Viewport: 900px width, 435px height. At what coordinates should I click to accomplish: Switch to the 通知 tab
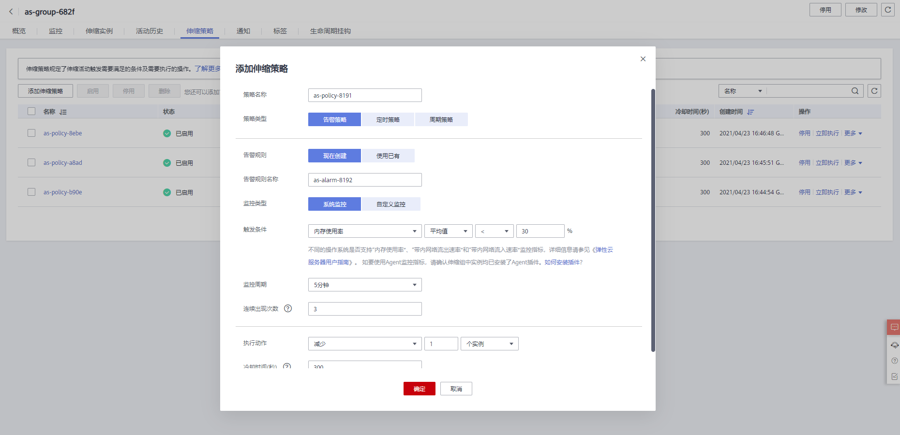(x=243, y=31)
